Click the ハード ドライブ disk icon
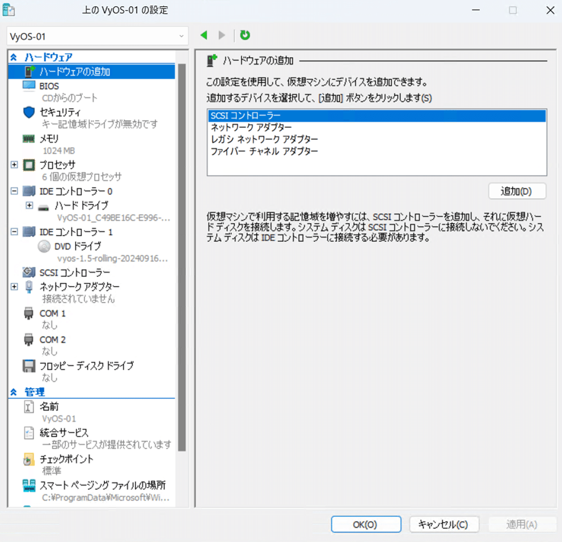 (x=44, y=207)
